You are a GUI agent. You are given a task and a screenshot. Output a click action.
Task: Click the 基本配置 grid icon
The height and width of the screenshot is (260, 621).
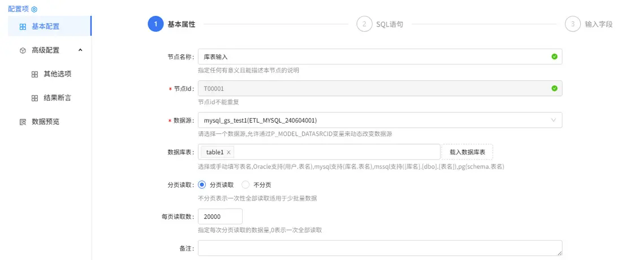coord(23,27)
